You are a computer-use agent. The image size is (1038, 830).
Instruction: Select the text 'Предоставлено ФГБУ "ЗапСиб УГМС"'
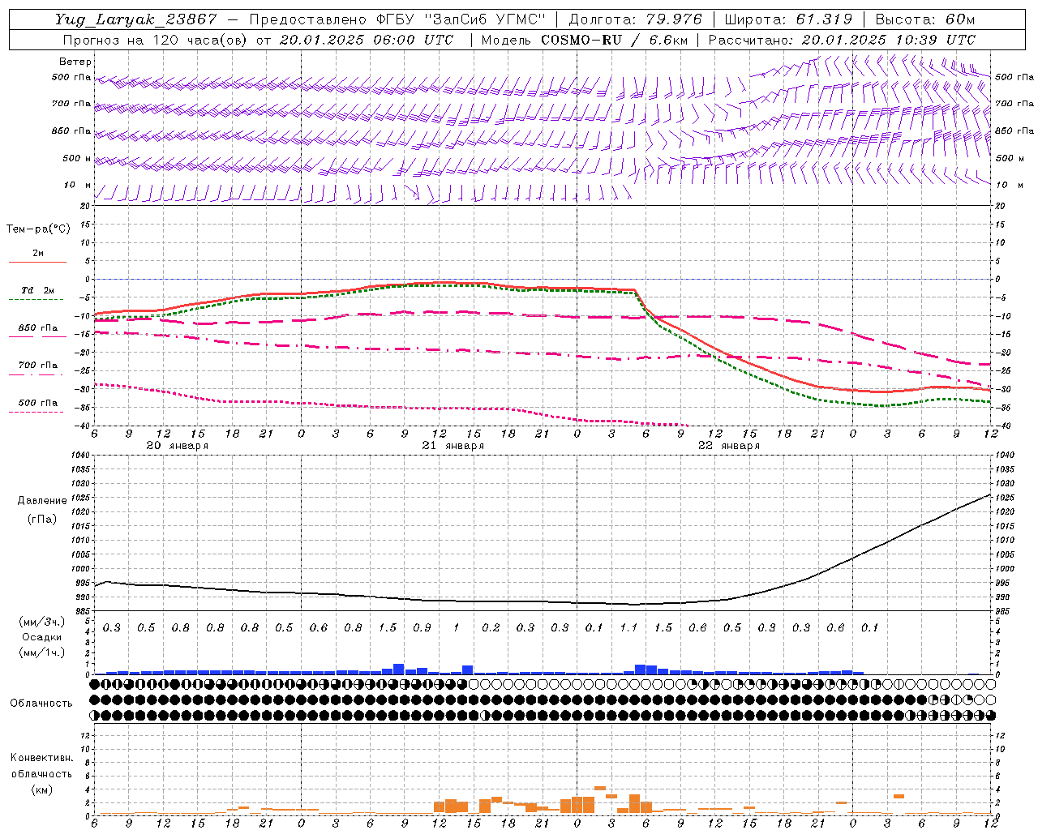(397, 19)
